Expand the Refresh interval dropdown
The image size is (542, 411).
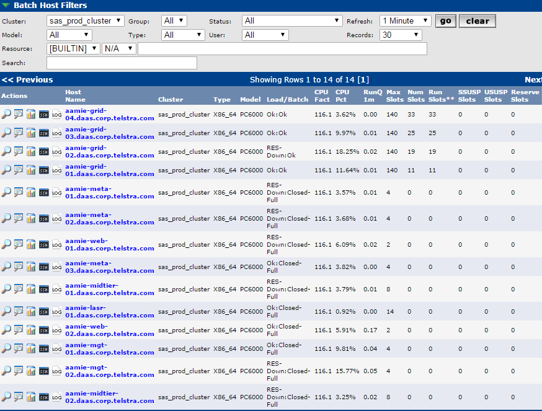[x=406, y=20]
